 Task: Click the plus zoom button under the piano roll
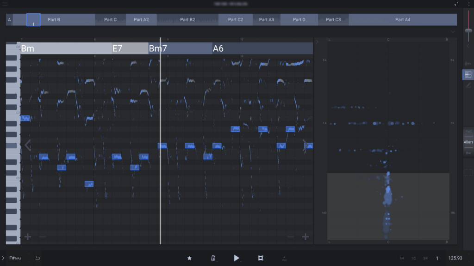coord(28,236)
